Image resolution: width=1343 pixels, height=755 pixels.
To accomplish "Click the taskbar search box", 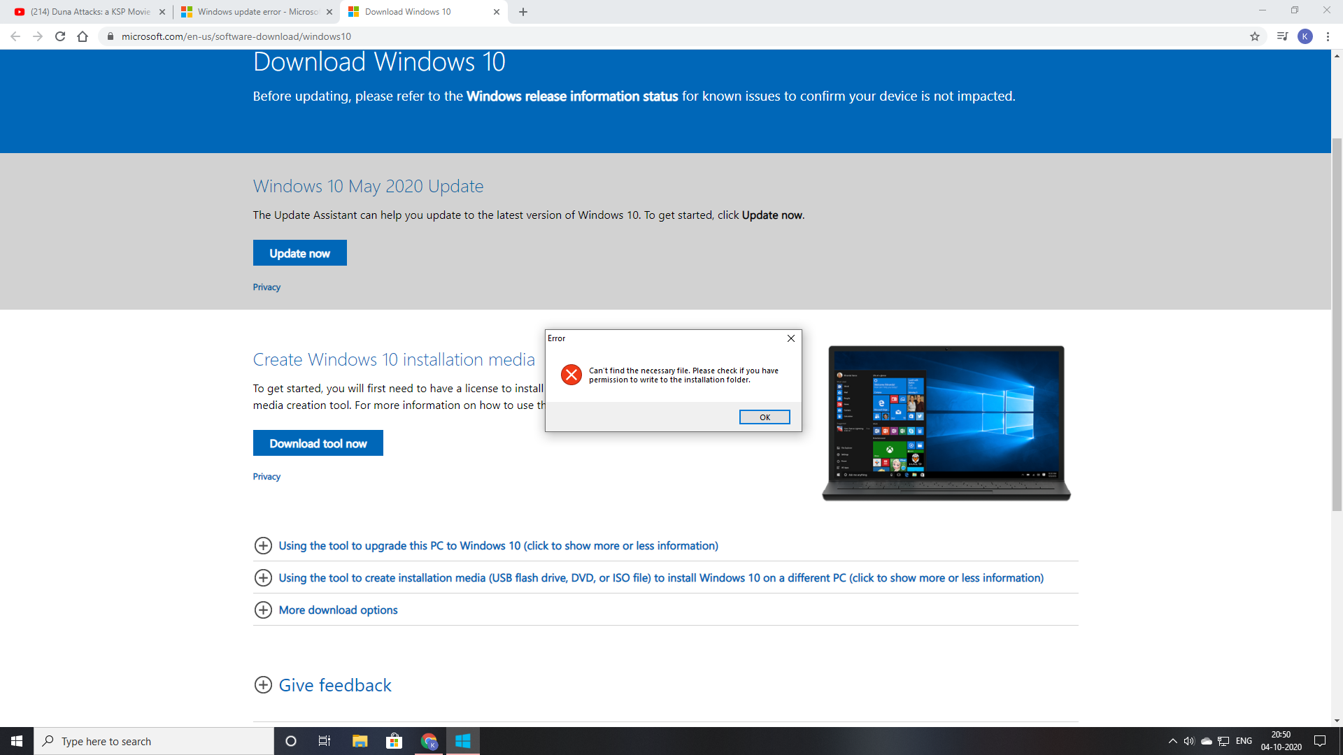I will [x=154, y=741].
